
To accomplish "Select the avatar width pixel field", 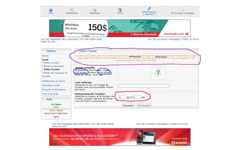I will click(x=122, y=97).
